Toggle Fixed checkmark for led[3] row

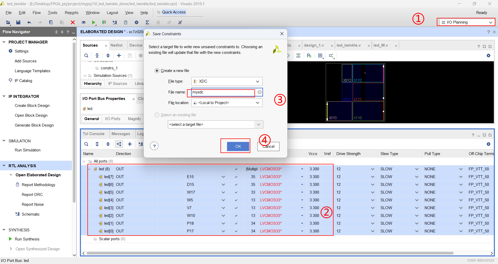point(236,208)
